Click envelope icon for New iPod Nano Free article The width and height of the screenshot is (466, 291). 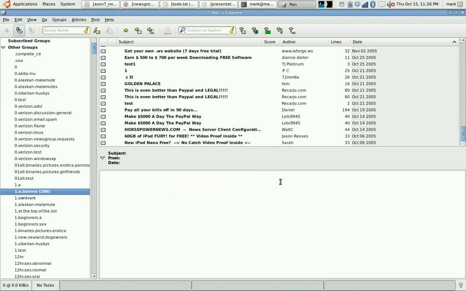tap(103, 143)
